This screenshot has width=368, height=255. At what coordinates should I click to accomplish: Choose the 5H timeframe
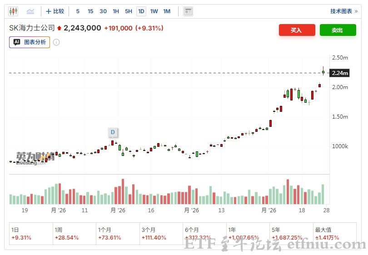pos(129,11)
